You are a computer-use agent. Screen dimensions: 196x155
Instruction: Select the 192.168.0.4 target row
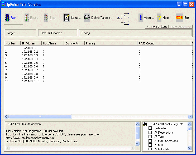tap(98, 59)
